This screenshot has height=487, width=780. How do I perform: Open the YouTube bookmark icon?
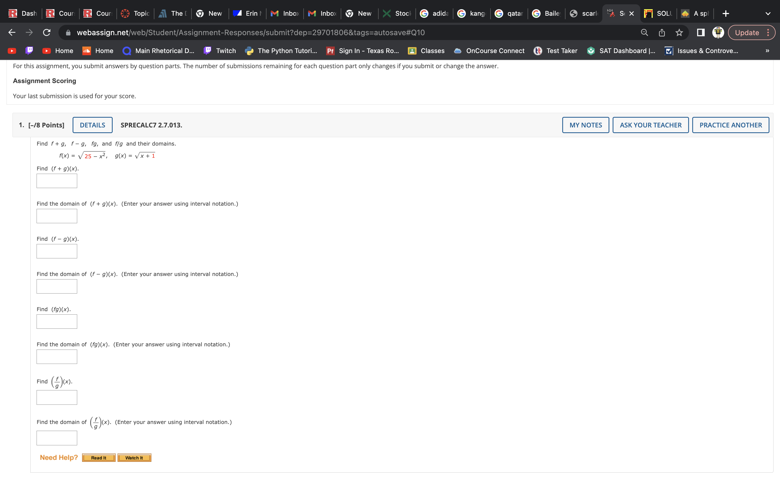[12, 51]
